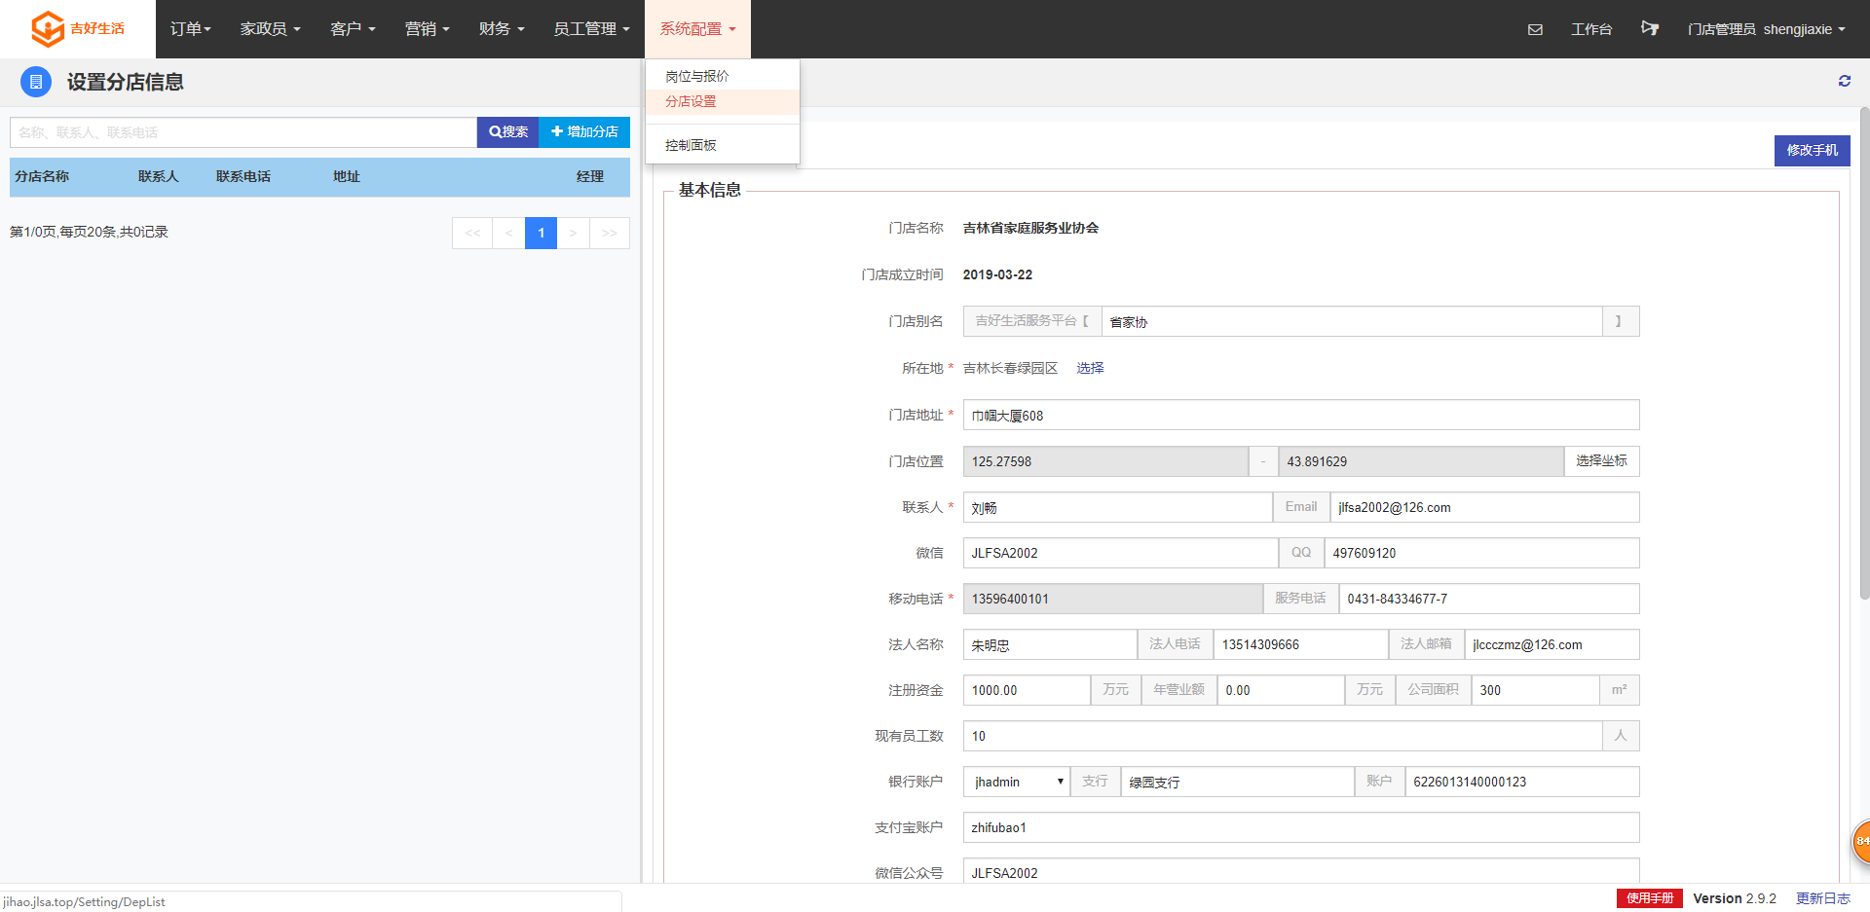Image resolution: width=1870 pixels, height=912 pixels.
Task: Click the orange floating badge at right edge
Action: click(x=1861, y=841)
